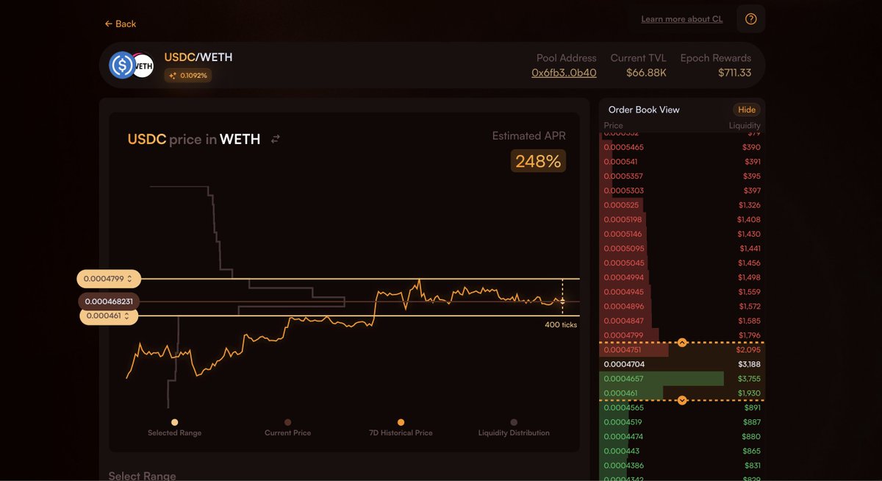Select order book row 0.0004751
882x481 pixels.
(x=682, y=350)
